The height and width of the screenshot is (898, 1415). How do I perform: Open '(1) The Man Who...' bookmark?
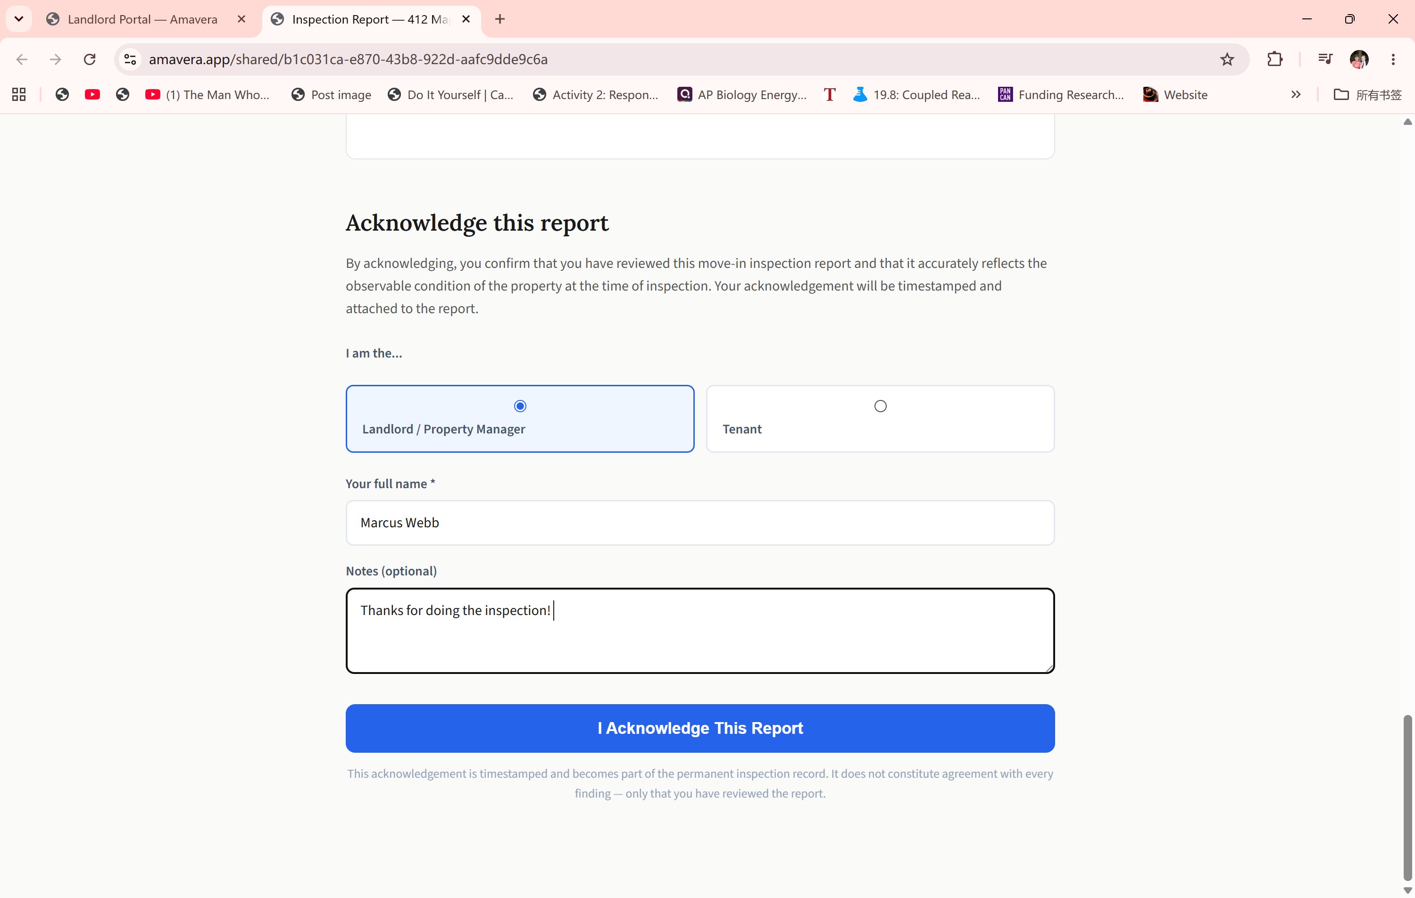[207, 95]
